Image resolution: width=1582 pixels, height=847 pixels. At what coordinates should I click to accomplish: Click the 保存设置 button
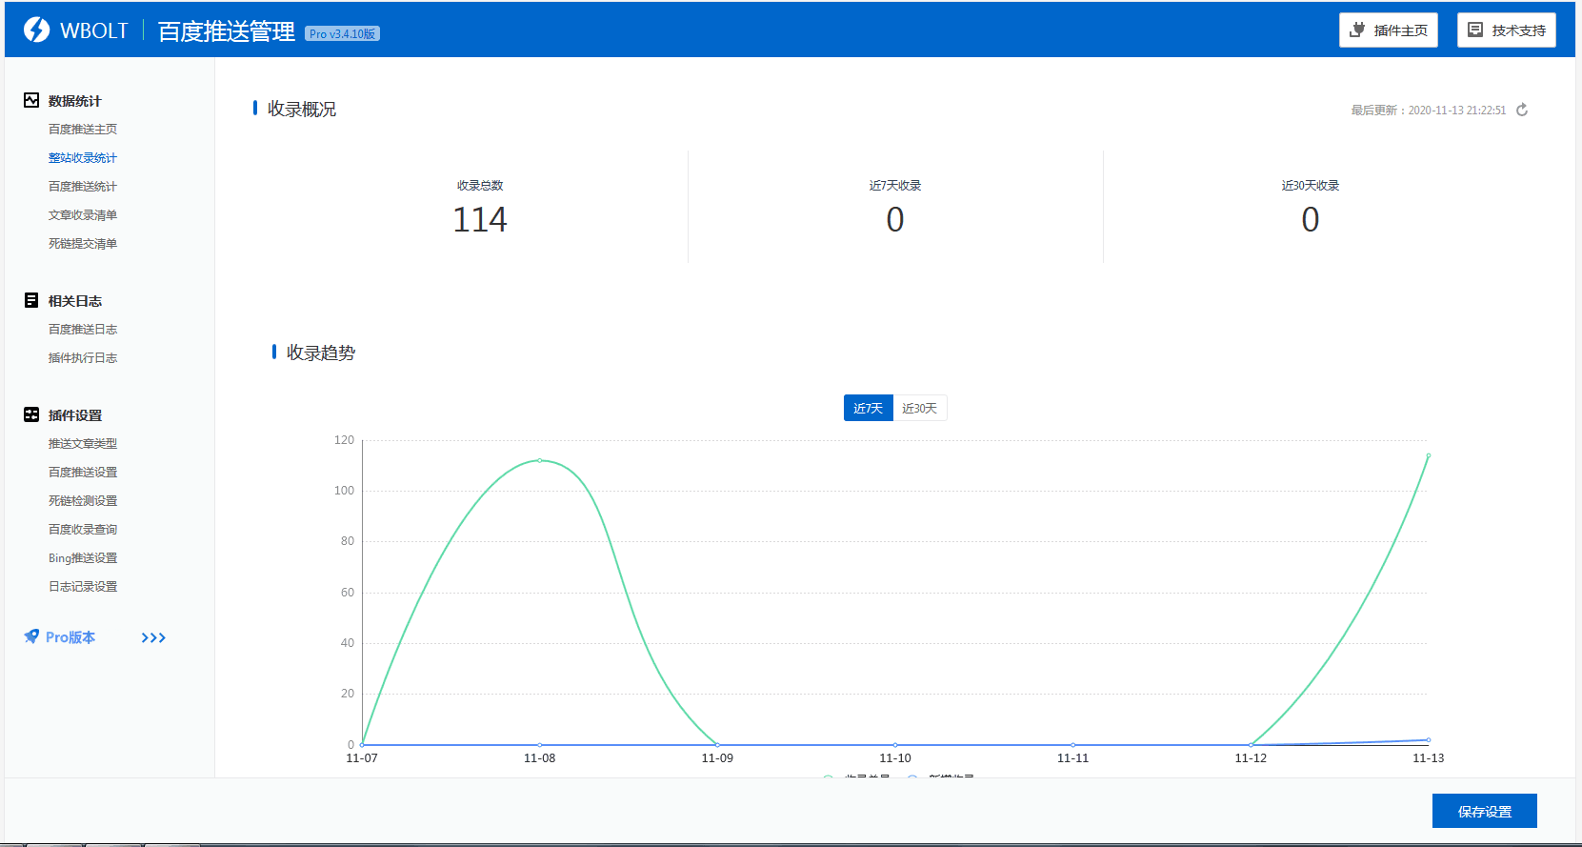coord(1484,811)
